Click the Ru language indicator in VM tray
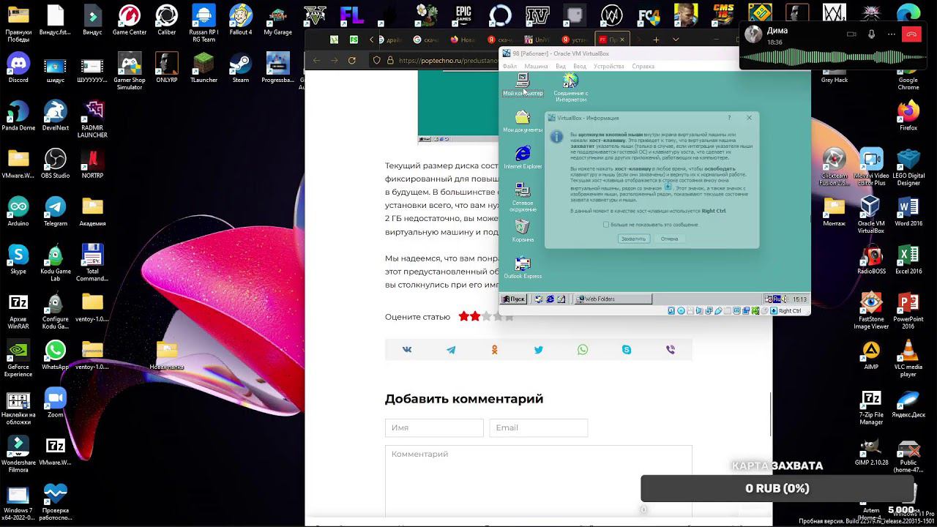This screenshot has height=527, width=937. 777,299
